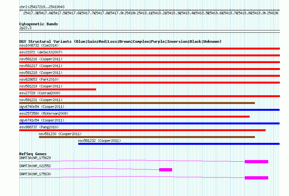Open variant nsv828653 (Park2010) label

(x=39, y=79)
